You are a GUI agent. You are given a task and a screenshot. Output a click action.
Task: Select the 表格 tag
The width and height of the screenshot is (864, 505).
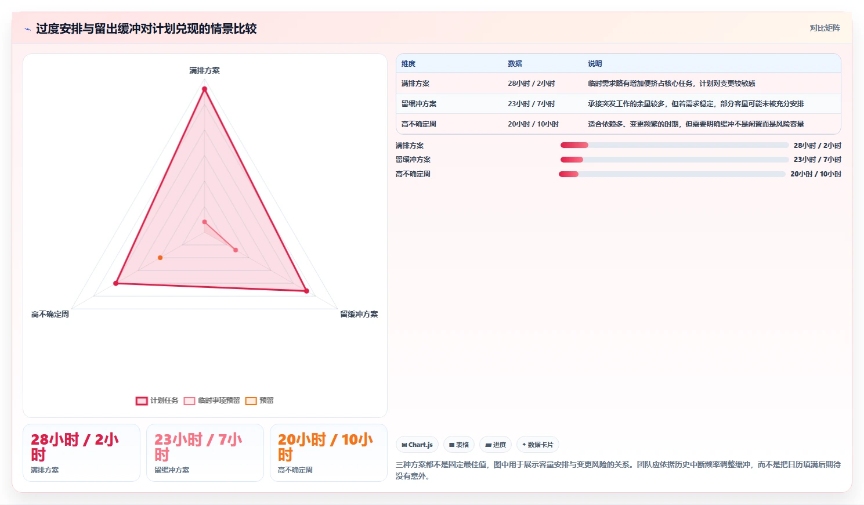pyautogui.click(x=459, y=445)
